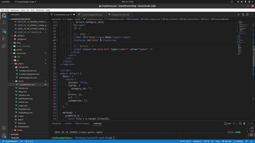Close the terminal panel
The height and width of the screenshot is (143, 255).
[x=252, y=124]
